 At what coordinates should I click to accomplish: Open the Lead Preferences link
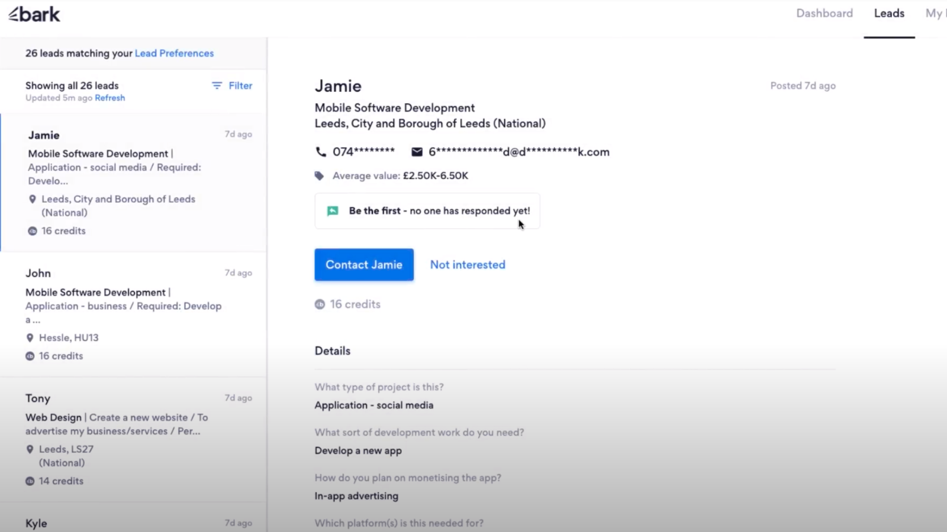coord(174,53)
